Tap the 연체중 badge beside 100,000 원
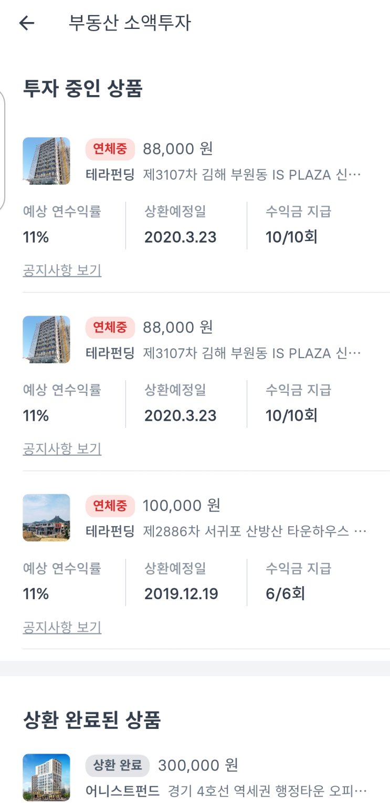The image size is (390, 803). coord(110,506)
